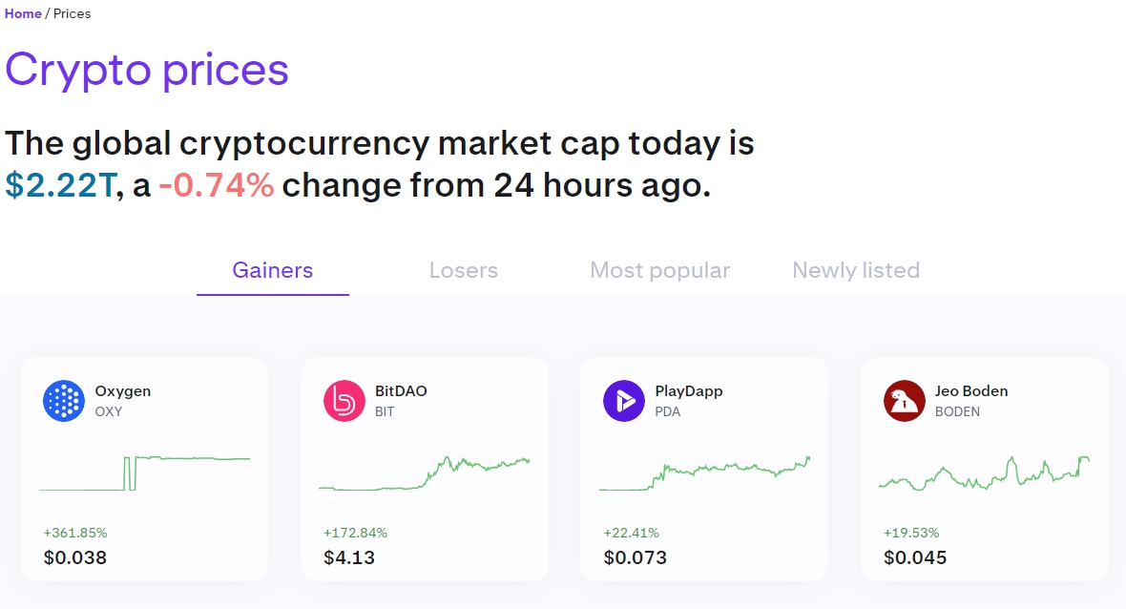Click the Crypto prices heading

pos(147,70)
